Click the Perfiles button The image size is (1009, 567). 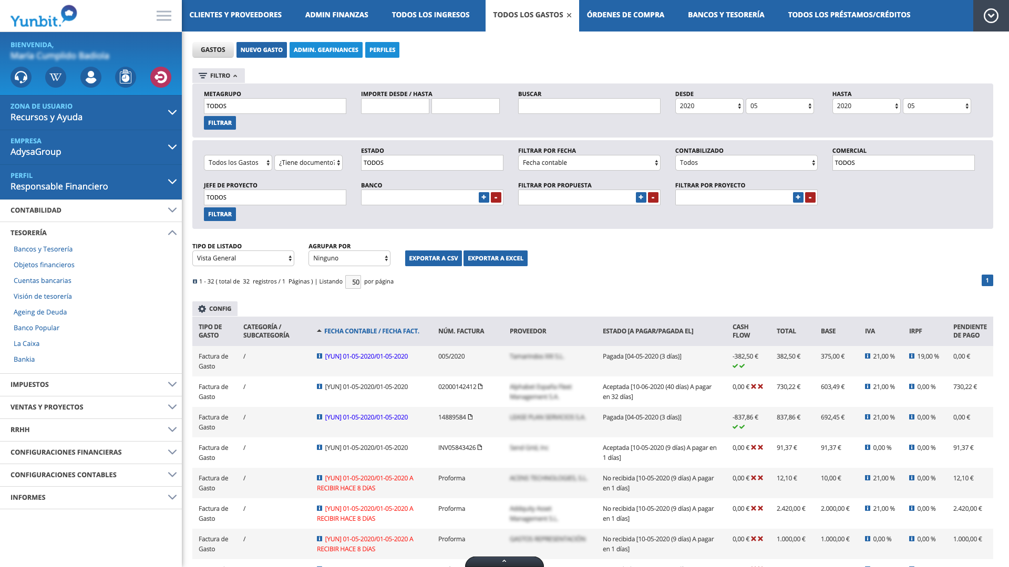click(x=382, y=50)
